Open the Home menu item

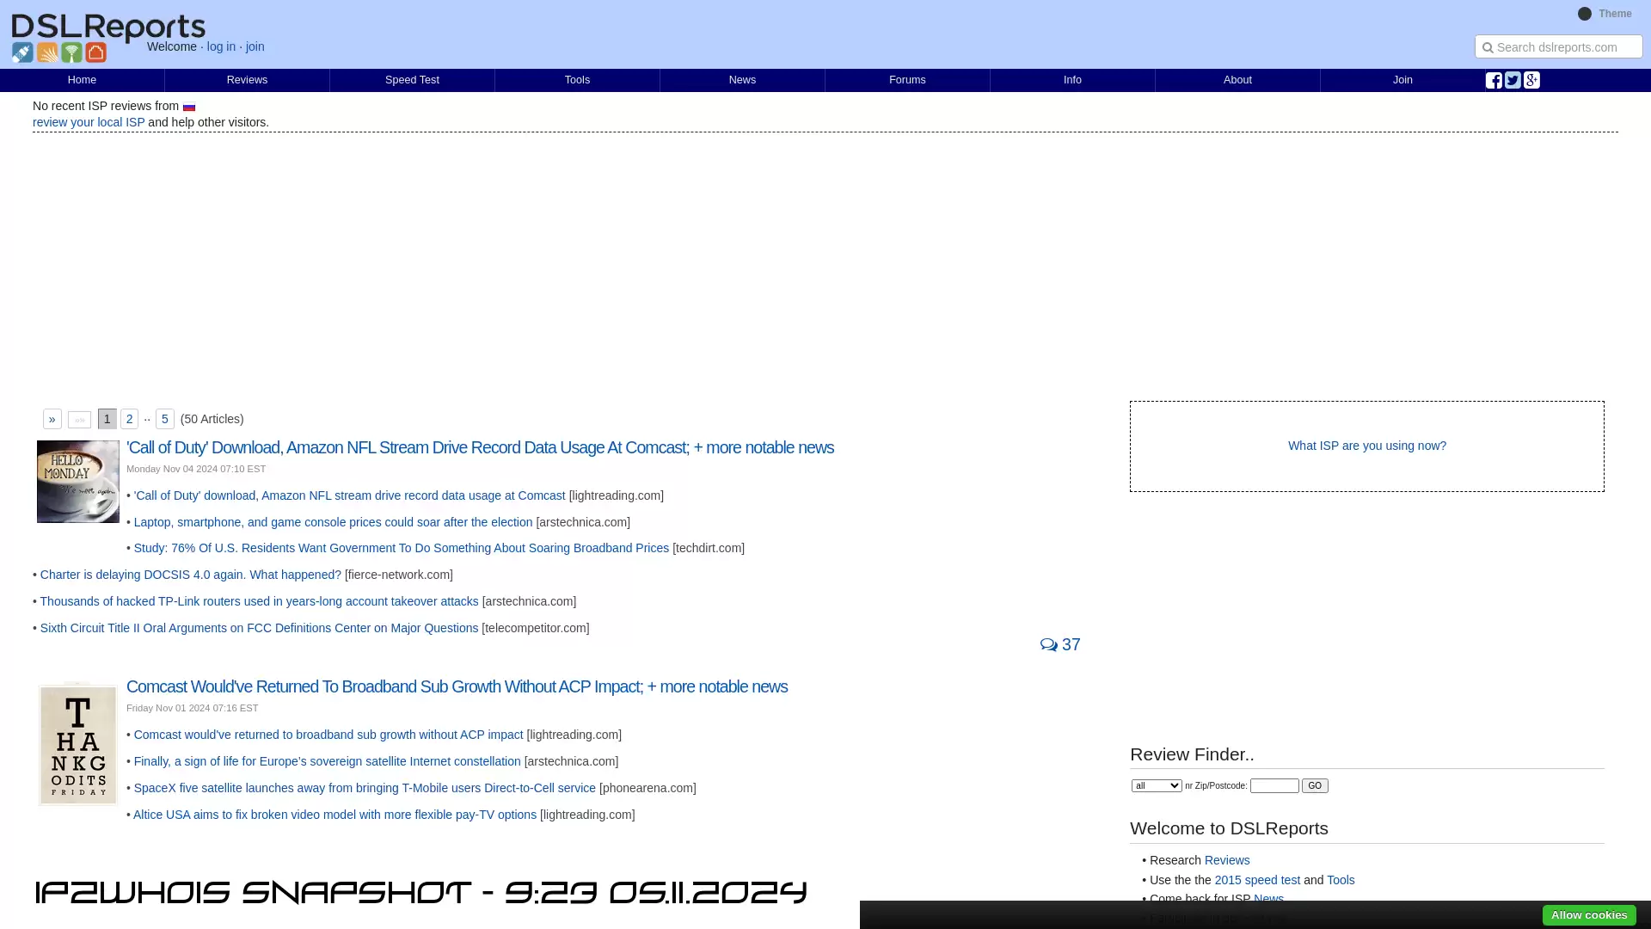point(82,80)
